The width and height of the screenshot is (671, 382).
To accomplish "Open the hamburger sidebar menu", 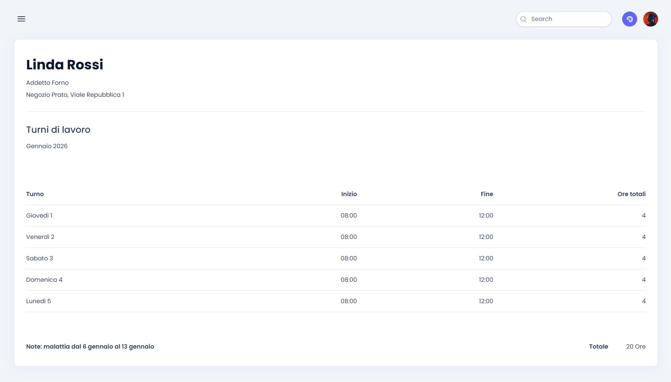I will click(21, 19).
